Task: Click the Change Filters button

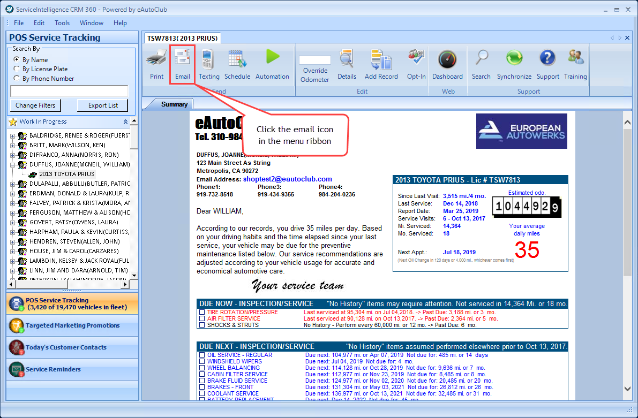Action: [35, 105]
